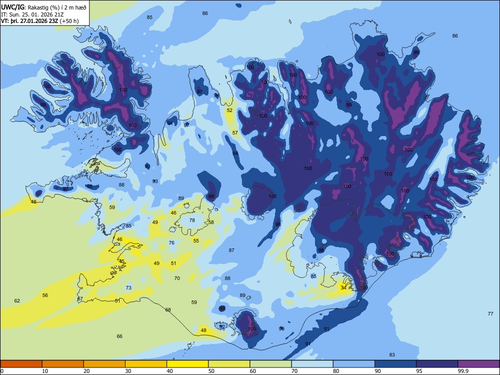Image resolution: width=500 pixels, height=375 pixels.
Task: Click the humidity value 58 on the map
Action: click(211, 222)
